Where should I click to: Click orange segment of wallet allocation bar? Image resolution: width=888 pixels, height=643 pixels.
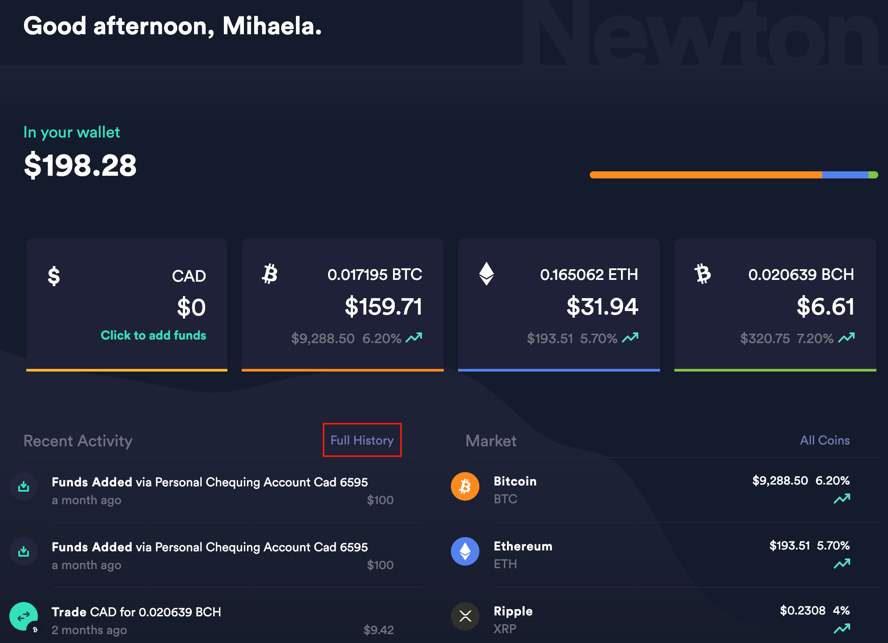[x=706, y=175]
